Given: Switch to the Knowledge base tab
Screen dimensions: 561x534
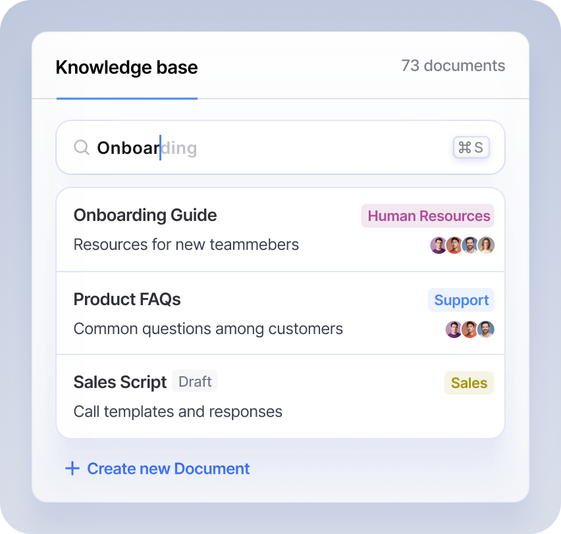Looking at the screenshot, I should [x=126, y=67].
